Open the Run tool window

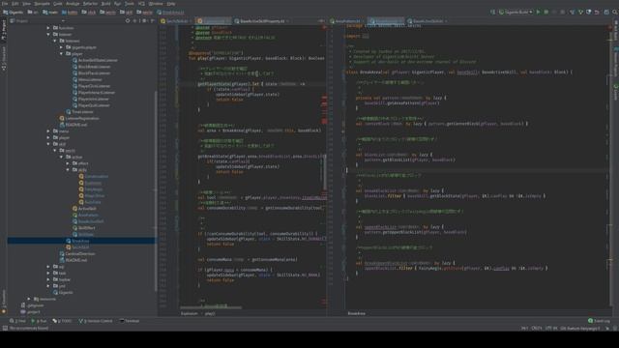click(39, 321)
